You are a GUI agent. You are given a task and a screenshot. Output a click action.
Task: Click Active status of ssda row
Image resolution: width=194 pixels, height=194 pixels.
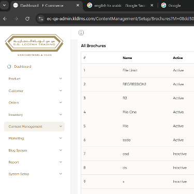click(x=178, y=140)
